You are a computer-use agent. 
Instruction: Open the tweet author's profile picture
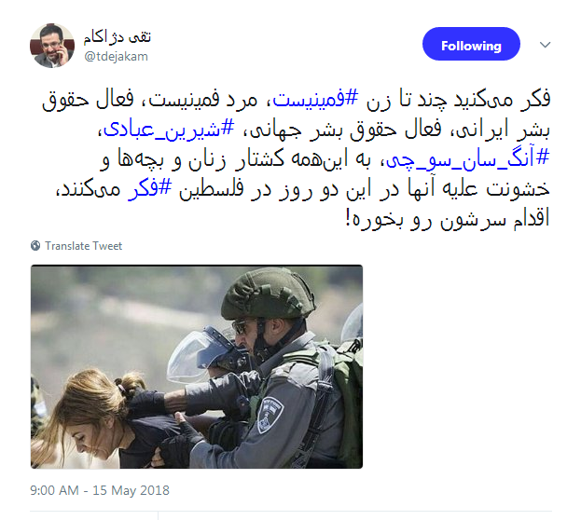point(52,46)
